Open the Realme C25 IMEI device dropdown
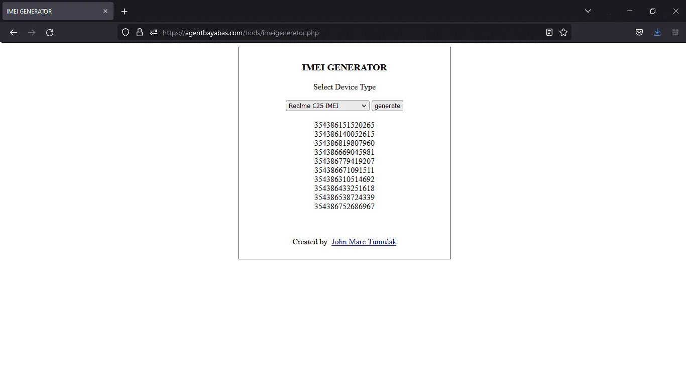 [327, 106]
